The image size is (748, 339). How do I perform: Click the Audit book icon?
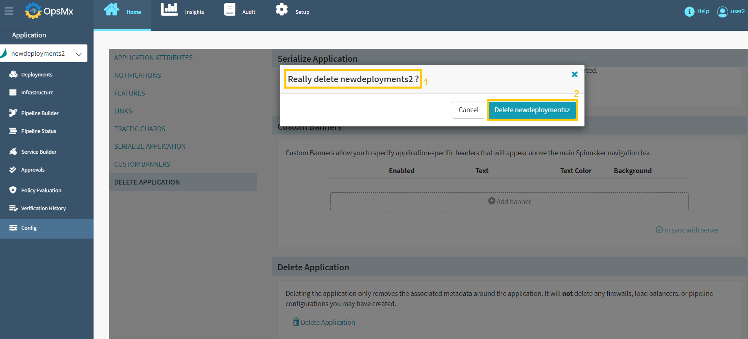(230, 10)
